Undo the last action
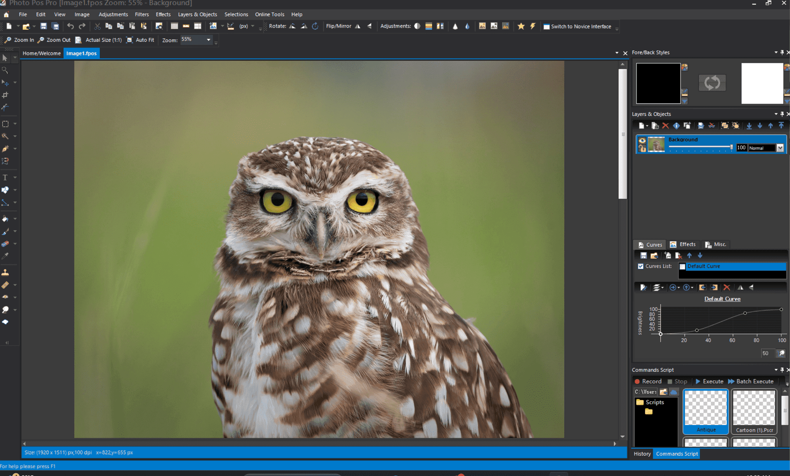Screen dimensions: 790x476 point(70,26)
